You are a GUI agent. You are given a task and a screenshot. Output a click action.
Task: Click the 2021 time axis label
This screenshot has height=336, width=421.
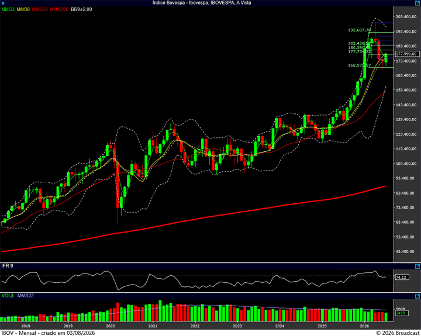coord(153,326)
